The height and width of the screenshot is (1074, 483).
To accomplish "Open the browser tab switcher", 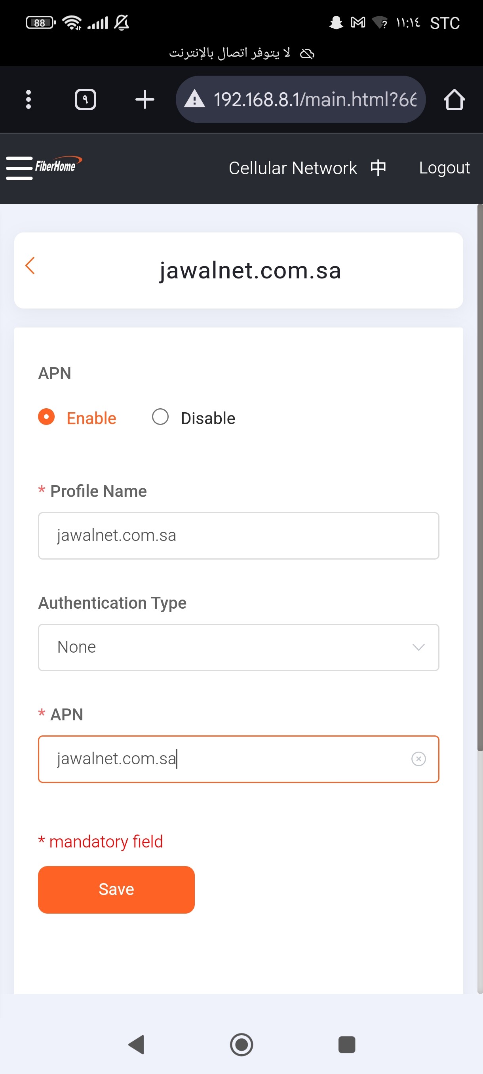I will 86,100.
